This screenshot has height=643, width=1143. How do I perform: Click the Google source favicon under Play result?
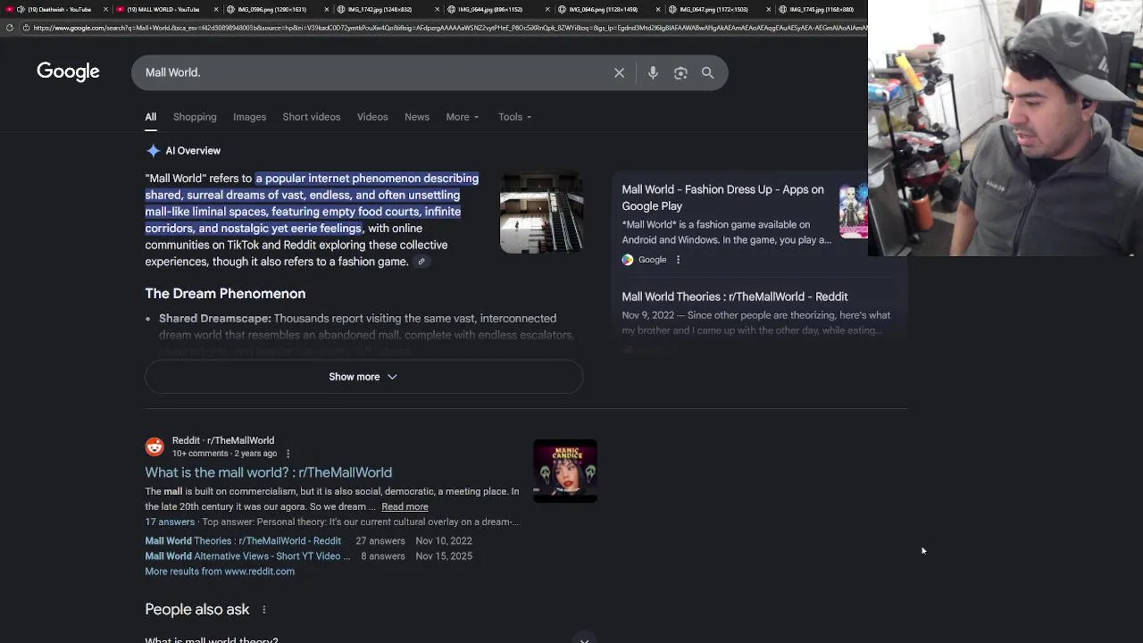point(628,260)
